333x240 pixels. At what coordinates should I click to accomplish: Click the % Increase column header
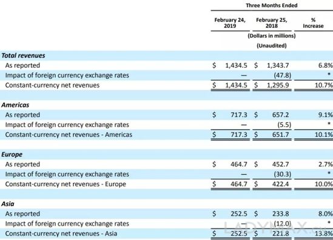313,23
